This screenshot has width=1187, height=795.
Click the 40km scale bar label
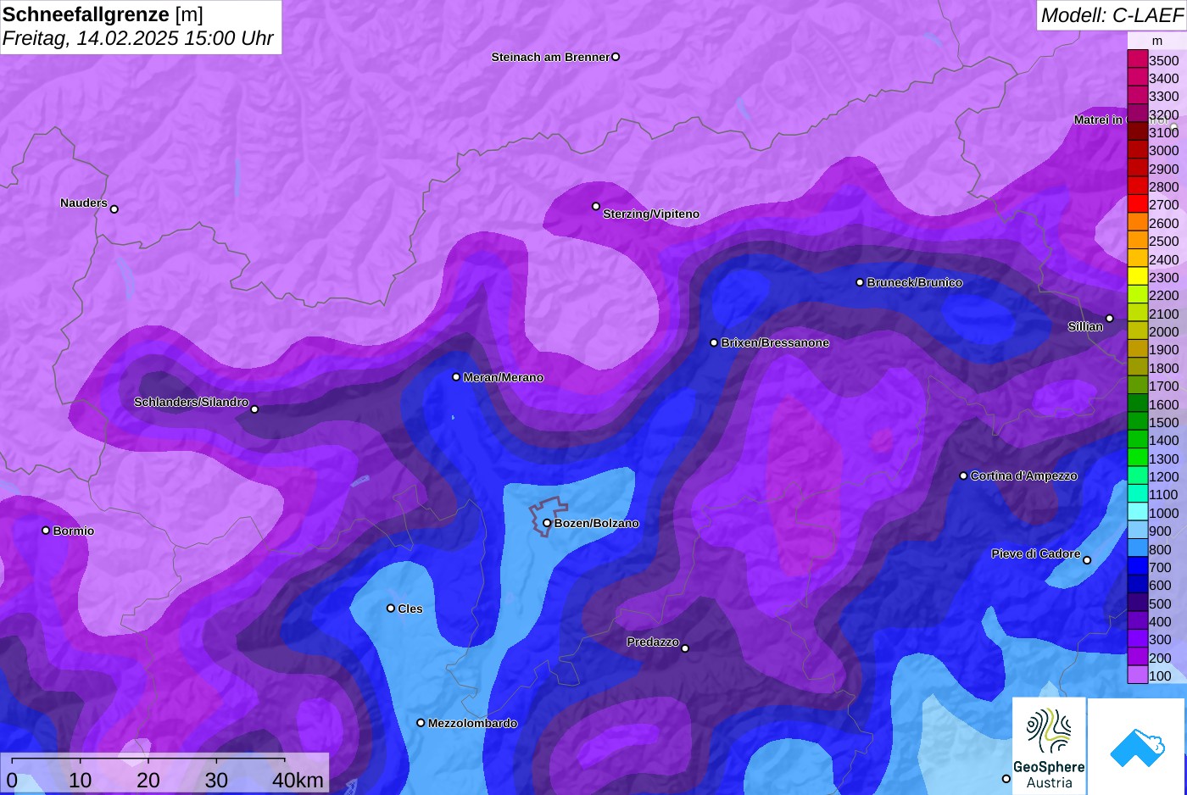(x=298, y=780)
